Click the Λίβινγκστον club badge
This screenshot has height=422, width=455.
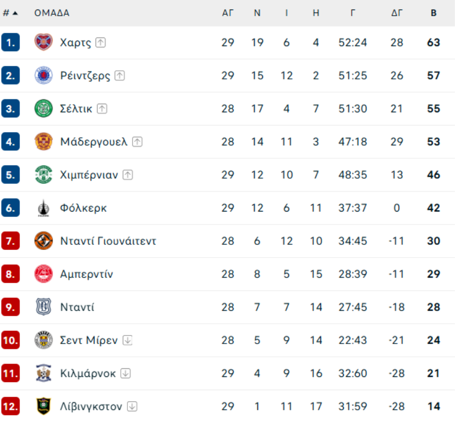coord(43,406)
